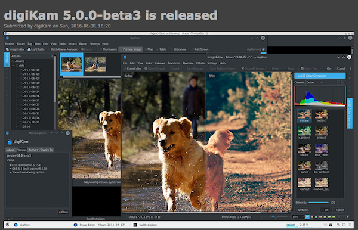Click the Select Tool toolbar item

tap(309, 69)
